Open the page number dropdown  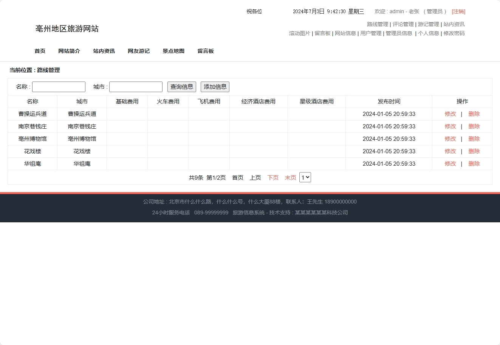coord(305,177)
